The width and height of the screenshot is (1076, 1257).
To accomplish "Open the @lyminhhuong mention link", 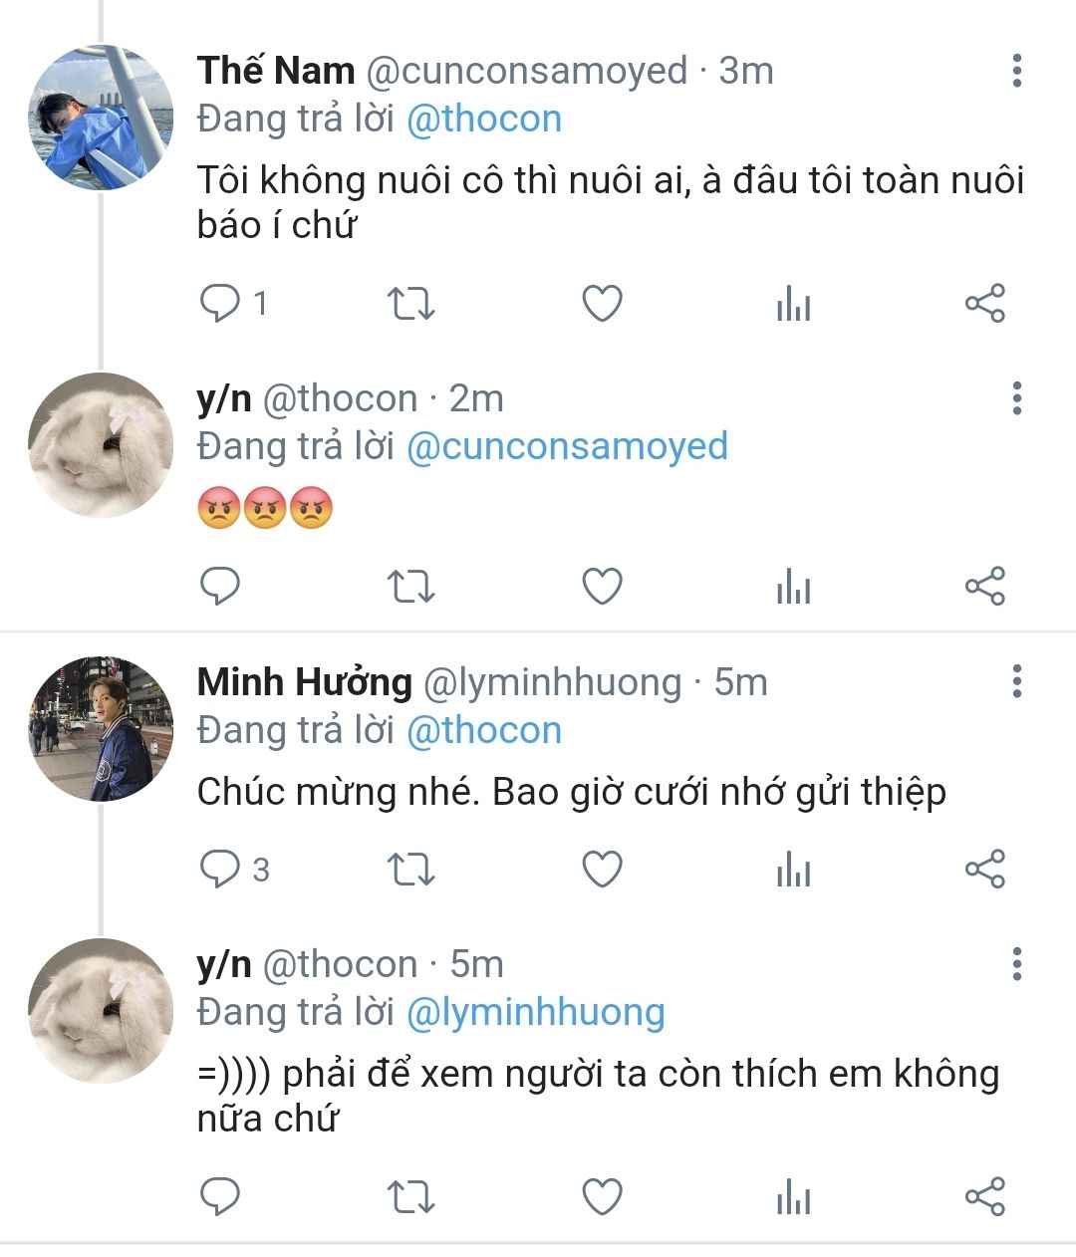I will coord(535,1012).
